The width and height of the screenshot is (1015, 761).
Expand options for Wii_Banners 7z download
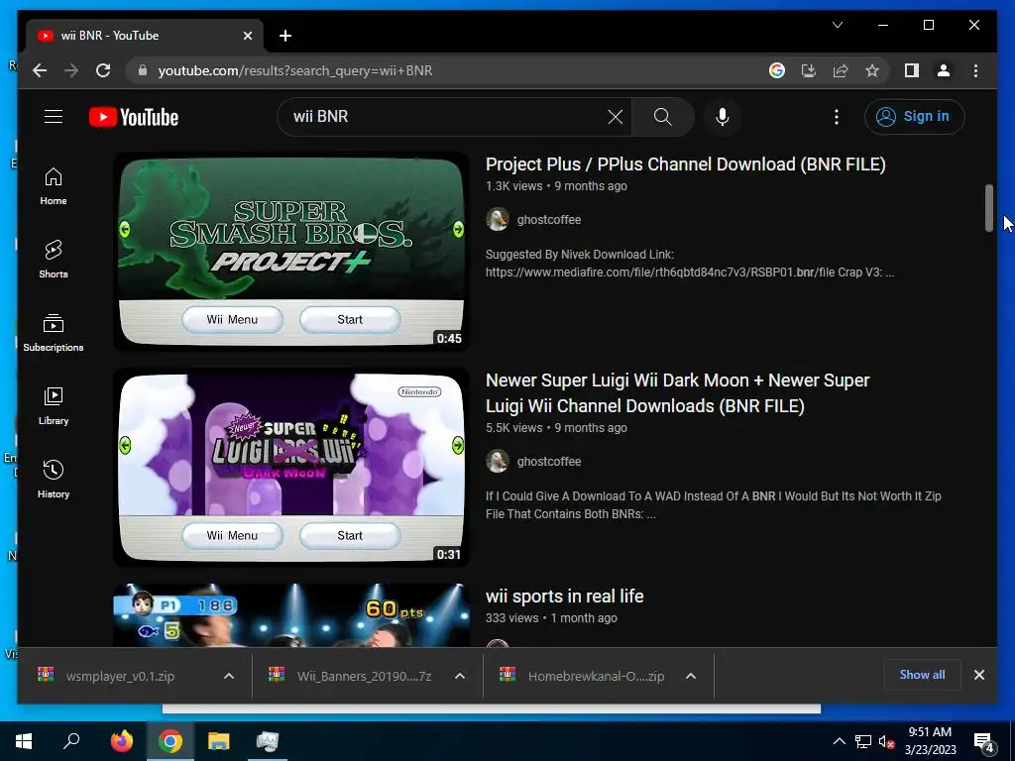[460, 676]
